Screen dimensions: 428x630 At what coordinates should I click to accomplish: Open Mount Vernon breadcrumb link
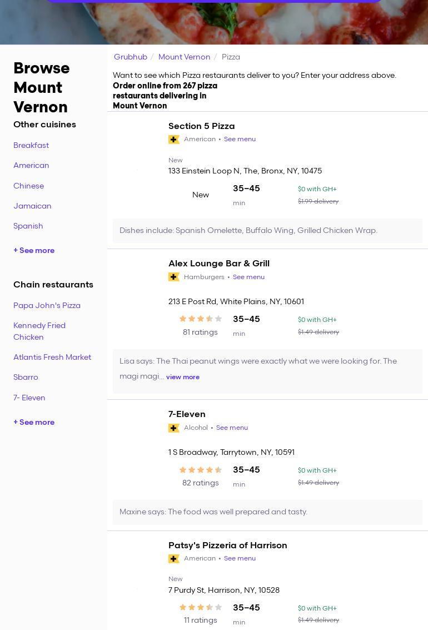click(x=184, y=57)
